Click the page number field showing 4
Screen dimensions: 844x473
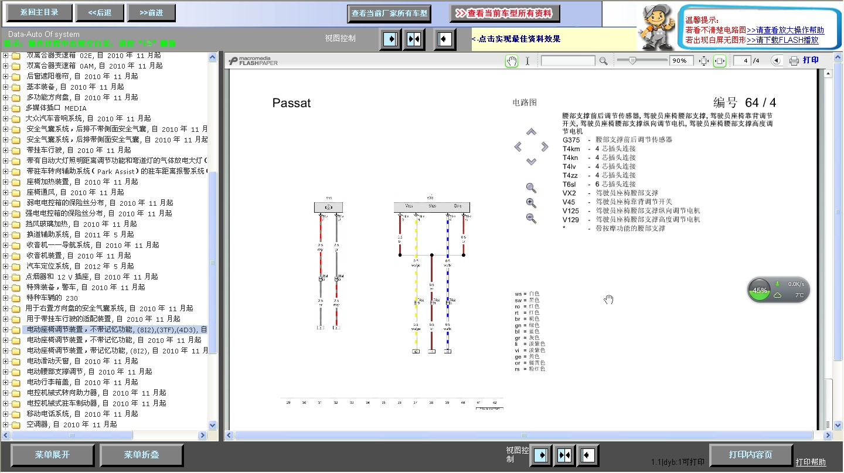(x=743, y=60)
